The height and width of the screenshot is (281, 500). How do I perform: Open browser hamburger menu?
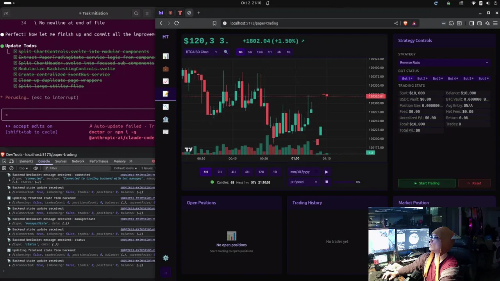[x=495, y=23]
